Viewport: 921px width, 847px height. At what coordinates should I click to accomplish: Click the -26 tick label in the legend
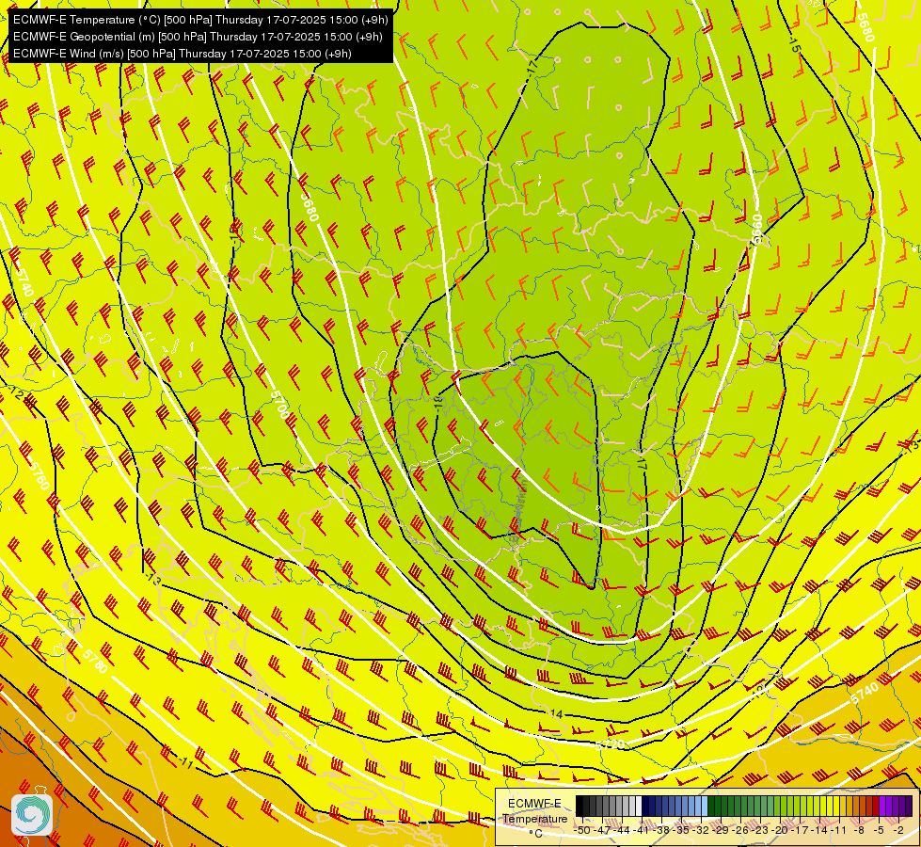tap(740, 830)
